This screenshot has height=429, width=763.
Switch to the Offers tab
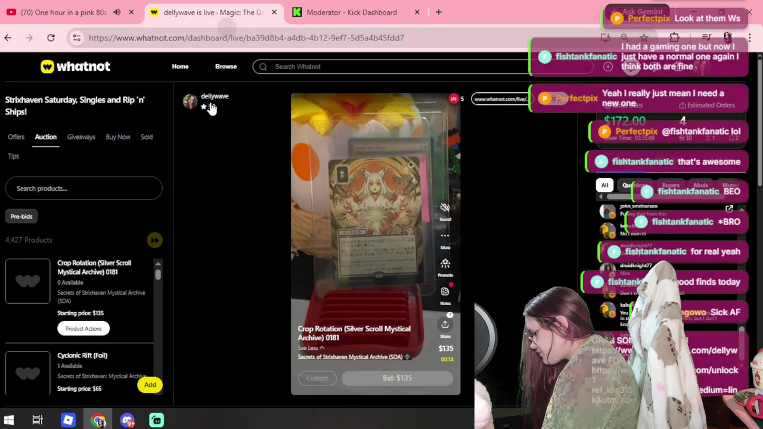coord(16,137)
